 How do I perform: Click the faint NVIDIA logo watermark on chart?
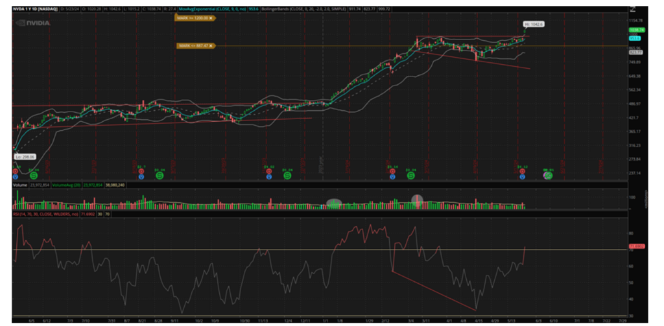[x=33, y=23]
